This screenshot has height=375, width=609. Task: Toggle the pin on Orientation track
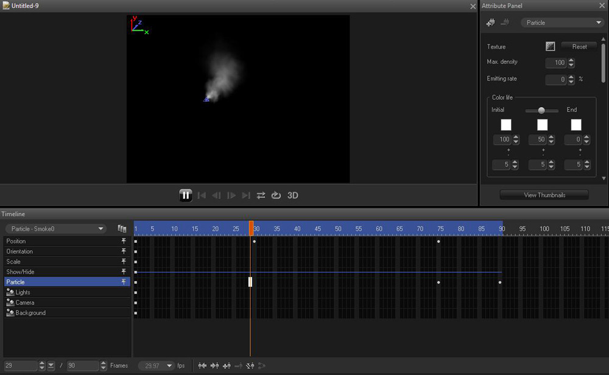pos(124,251)
